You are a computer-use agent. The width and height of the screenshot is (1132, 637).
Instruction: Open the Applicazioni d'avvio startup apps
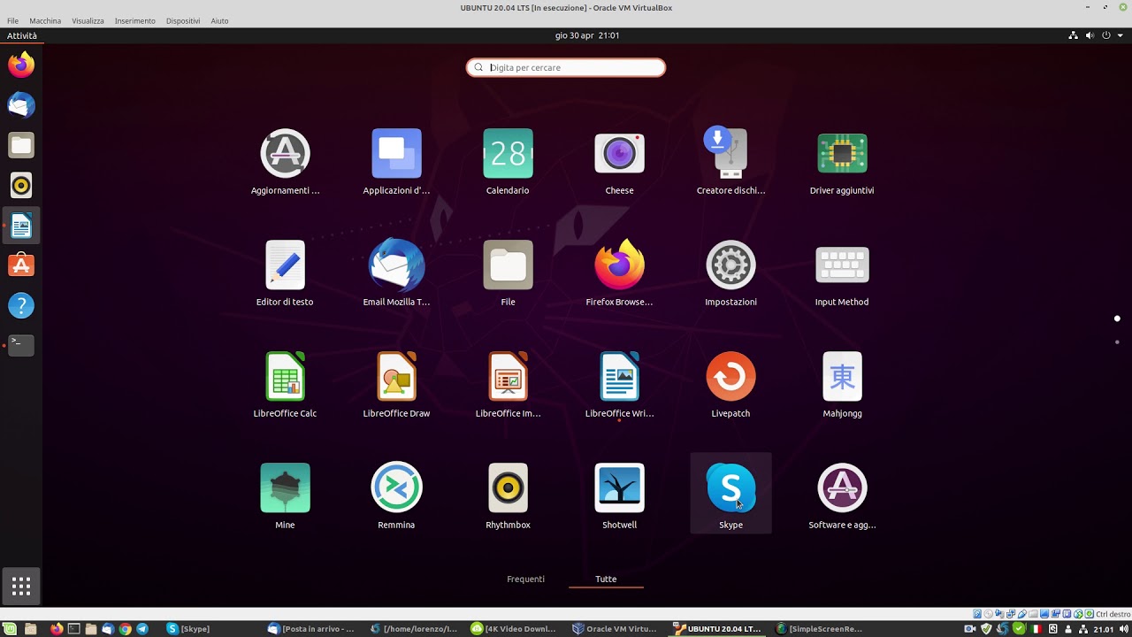(x=396, y=161)
